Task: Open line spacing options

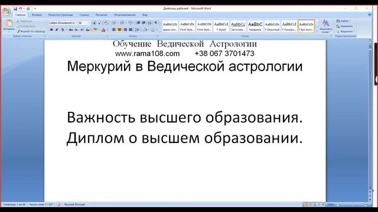Action: coord(138,30)
